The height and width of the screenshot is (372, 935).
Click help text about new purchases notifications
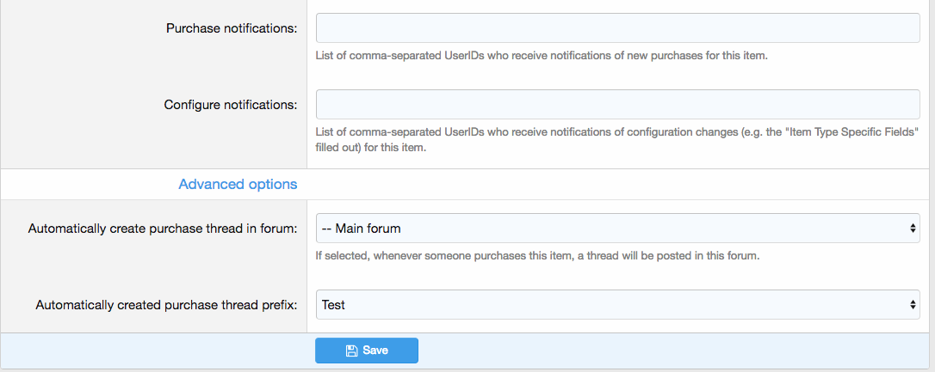[x=541, y=57]
